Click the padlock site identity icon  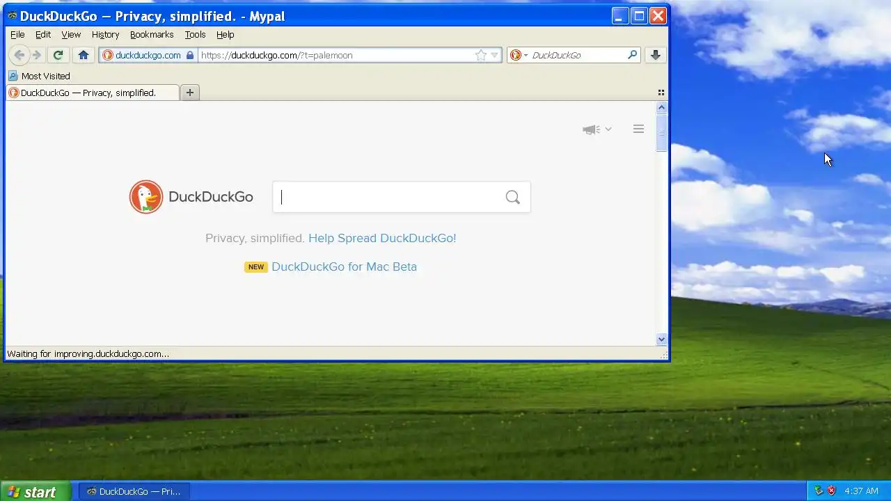[x=190, y=55]
